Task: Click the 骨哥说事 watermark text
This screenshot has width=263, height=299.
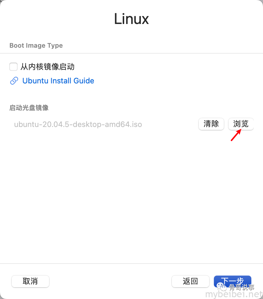Action: pyautogui.click(x=242, y=287)
